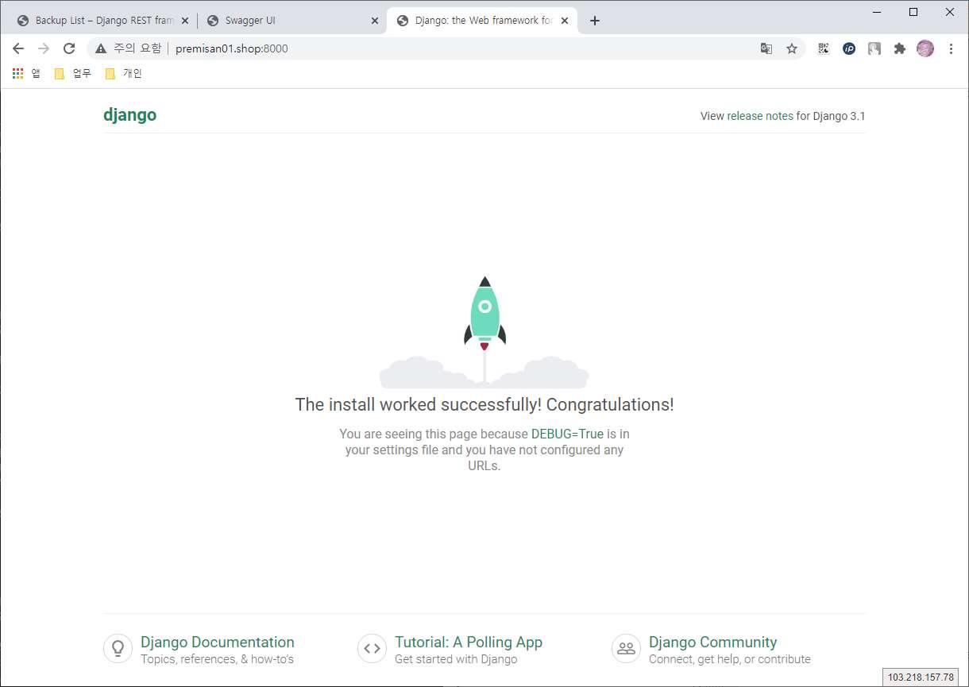Close the active Django tab
Viewport: 969px width, 687px height.
coord(565,21)
